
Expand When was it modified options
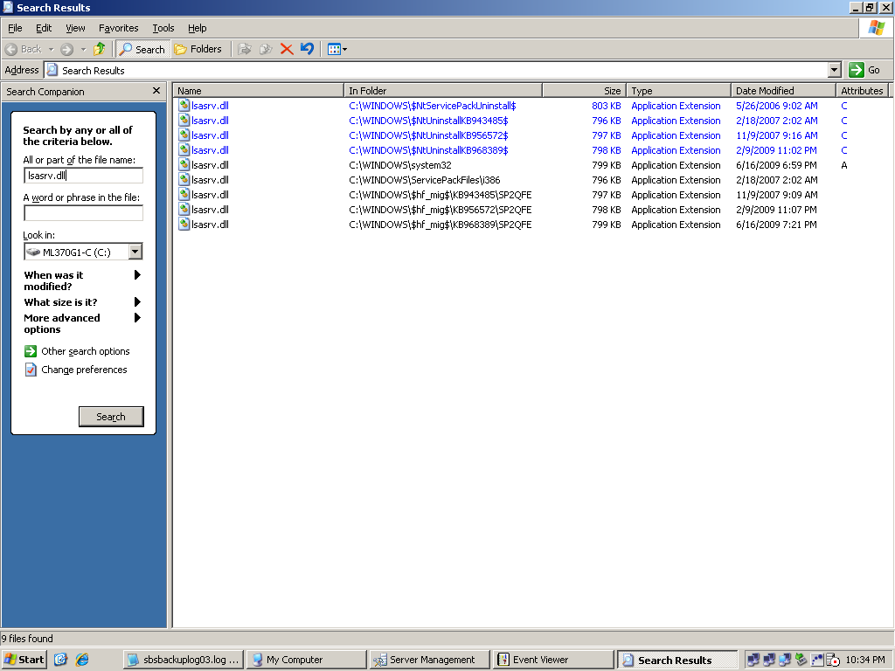(81, 280)
